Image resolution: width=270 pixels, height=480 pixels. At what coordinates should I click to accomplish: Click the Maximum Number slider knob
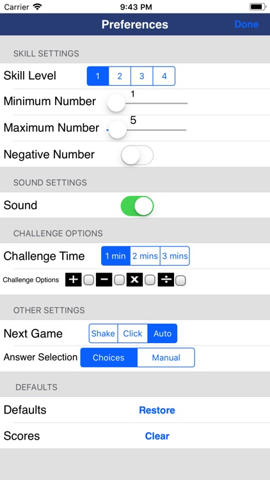click(118, 129)
